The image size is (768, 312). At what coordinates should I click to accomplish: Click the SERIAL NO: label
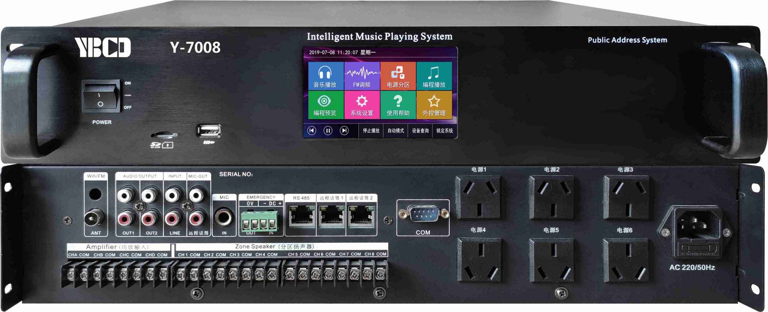point(236,174)
